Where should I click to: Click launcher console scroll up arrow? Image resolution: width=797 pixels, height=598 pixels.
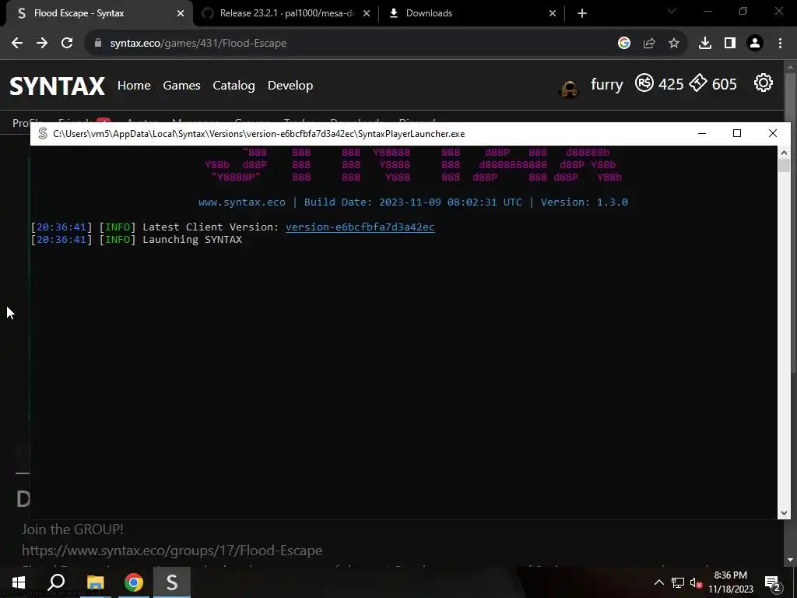pos(784,152)
